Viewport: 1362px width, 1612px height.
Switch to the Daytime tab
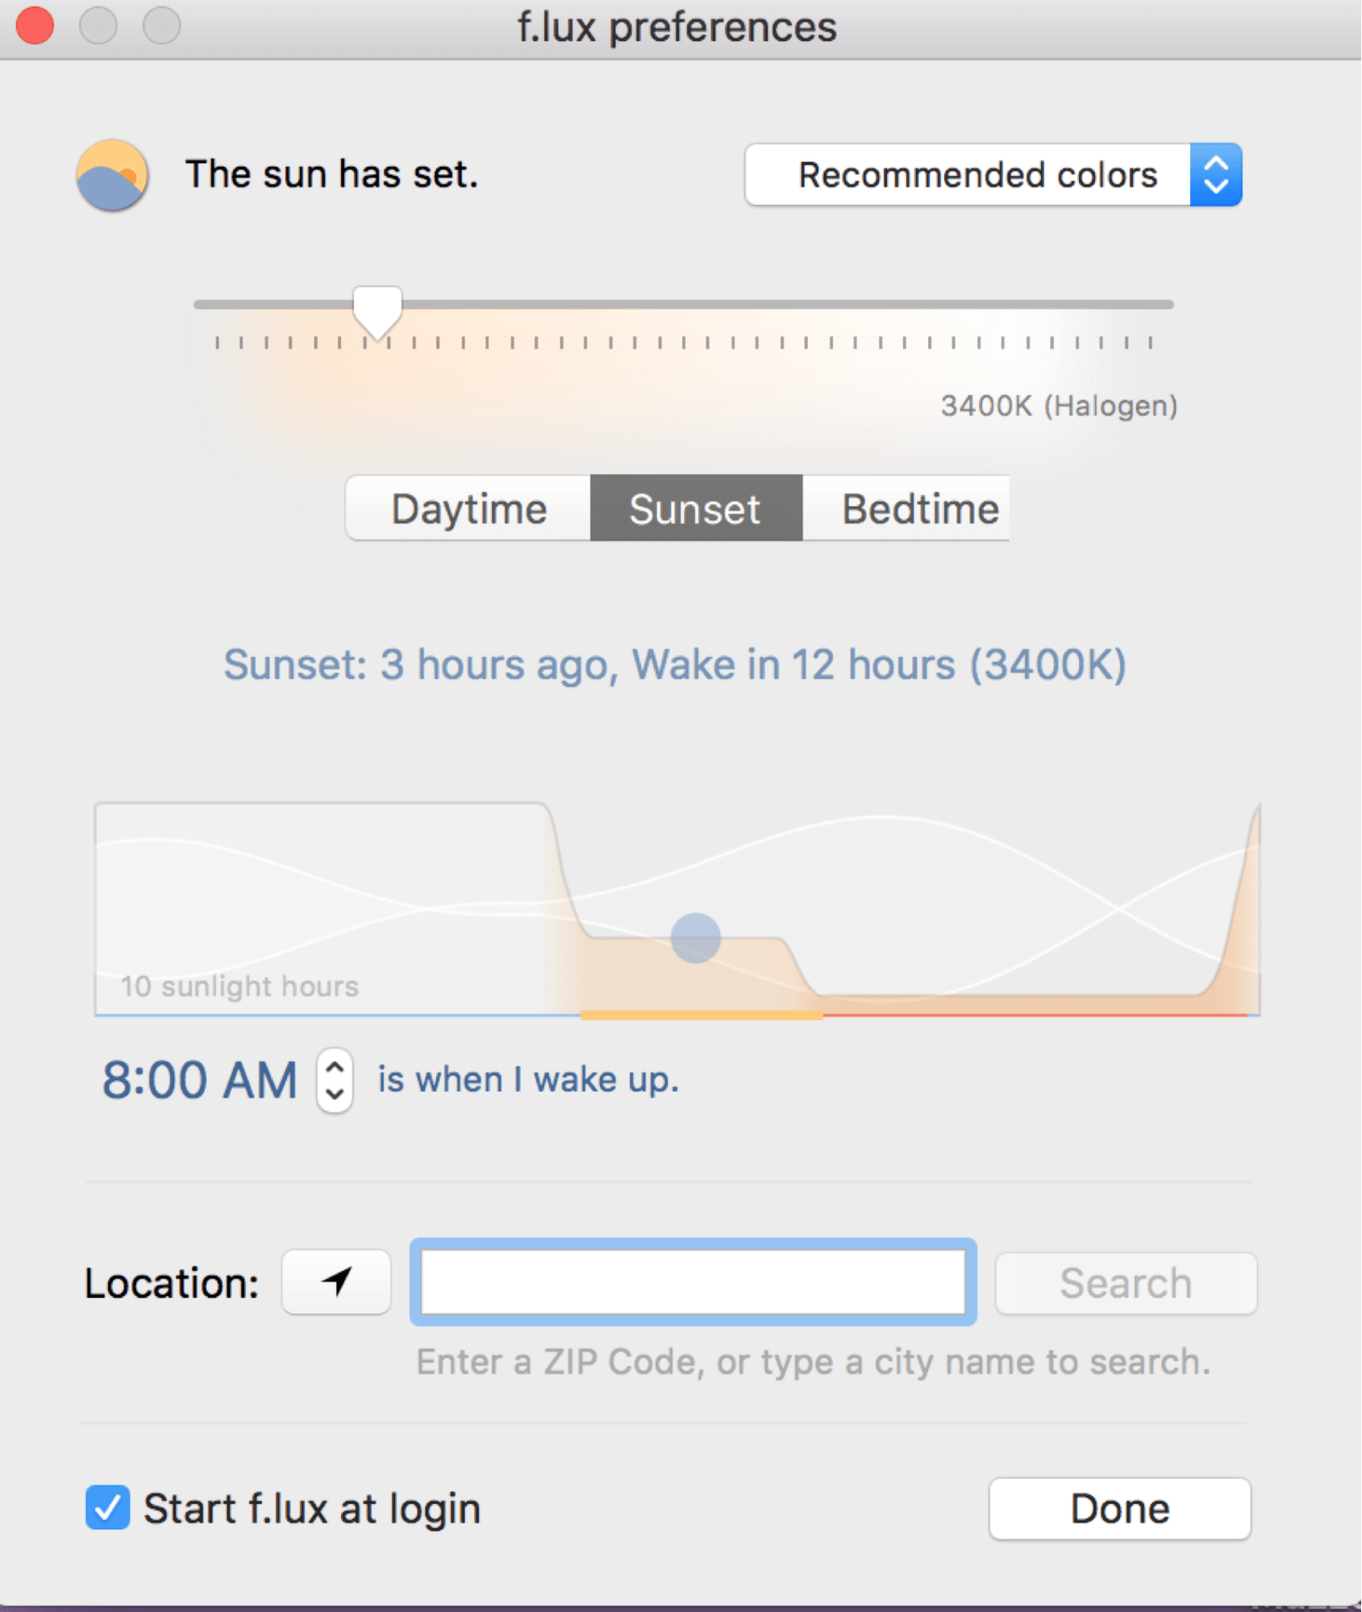469,508
